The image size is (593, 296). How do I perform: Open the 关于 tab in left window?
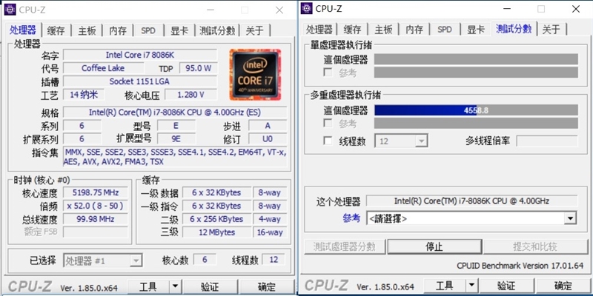tap(254, 30)
